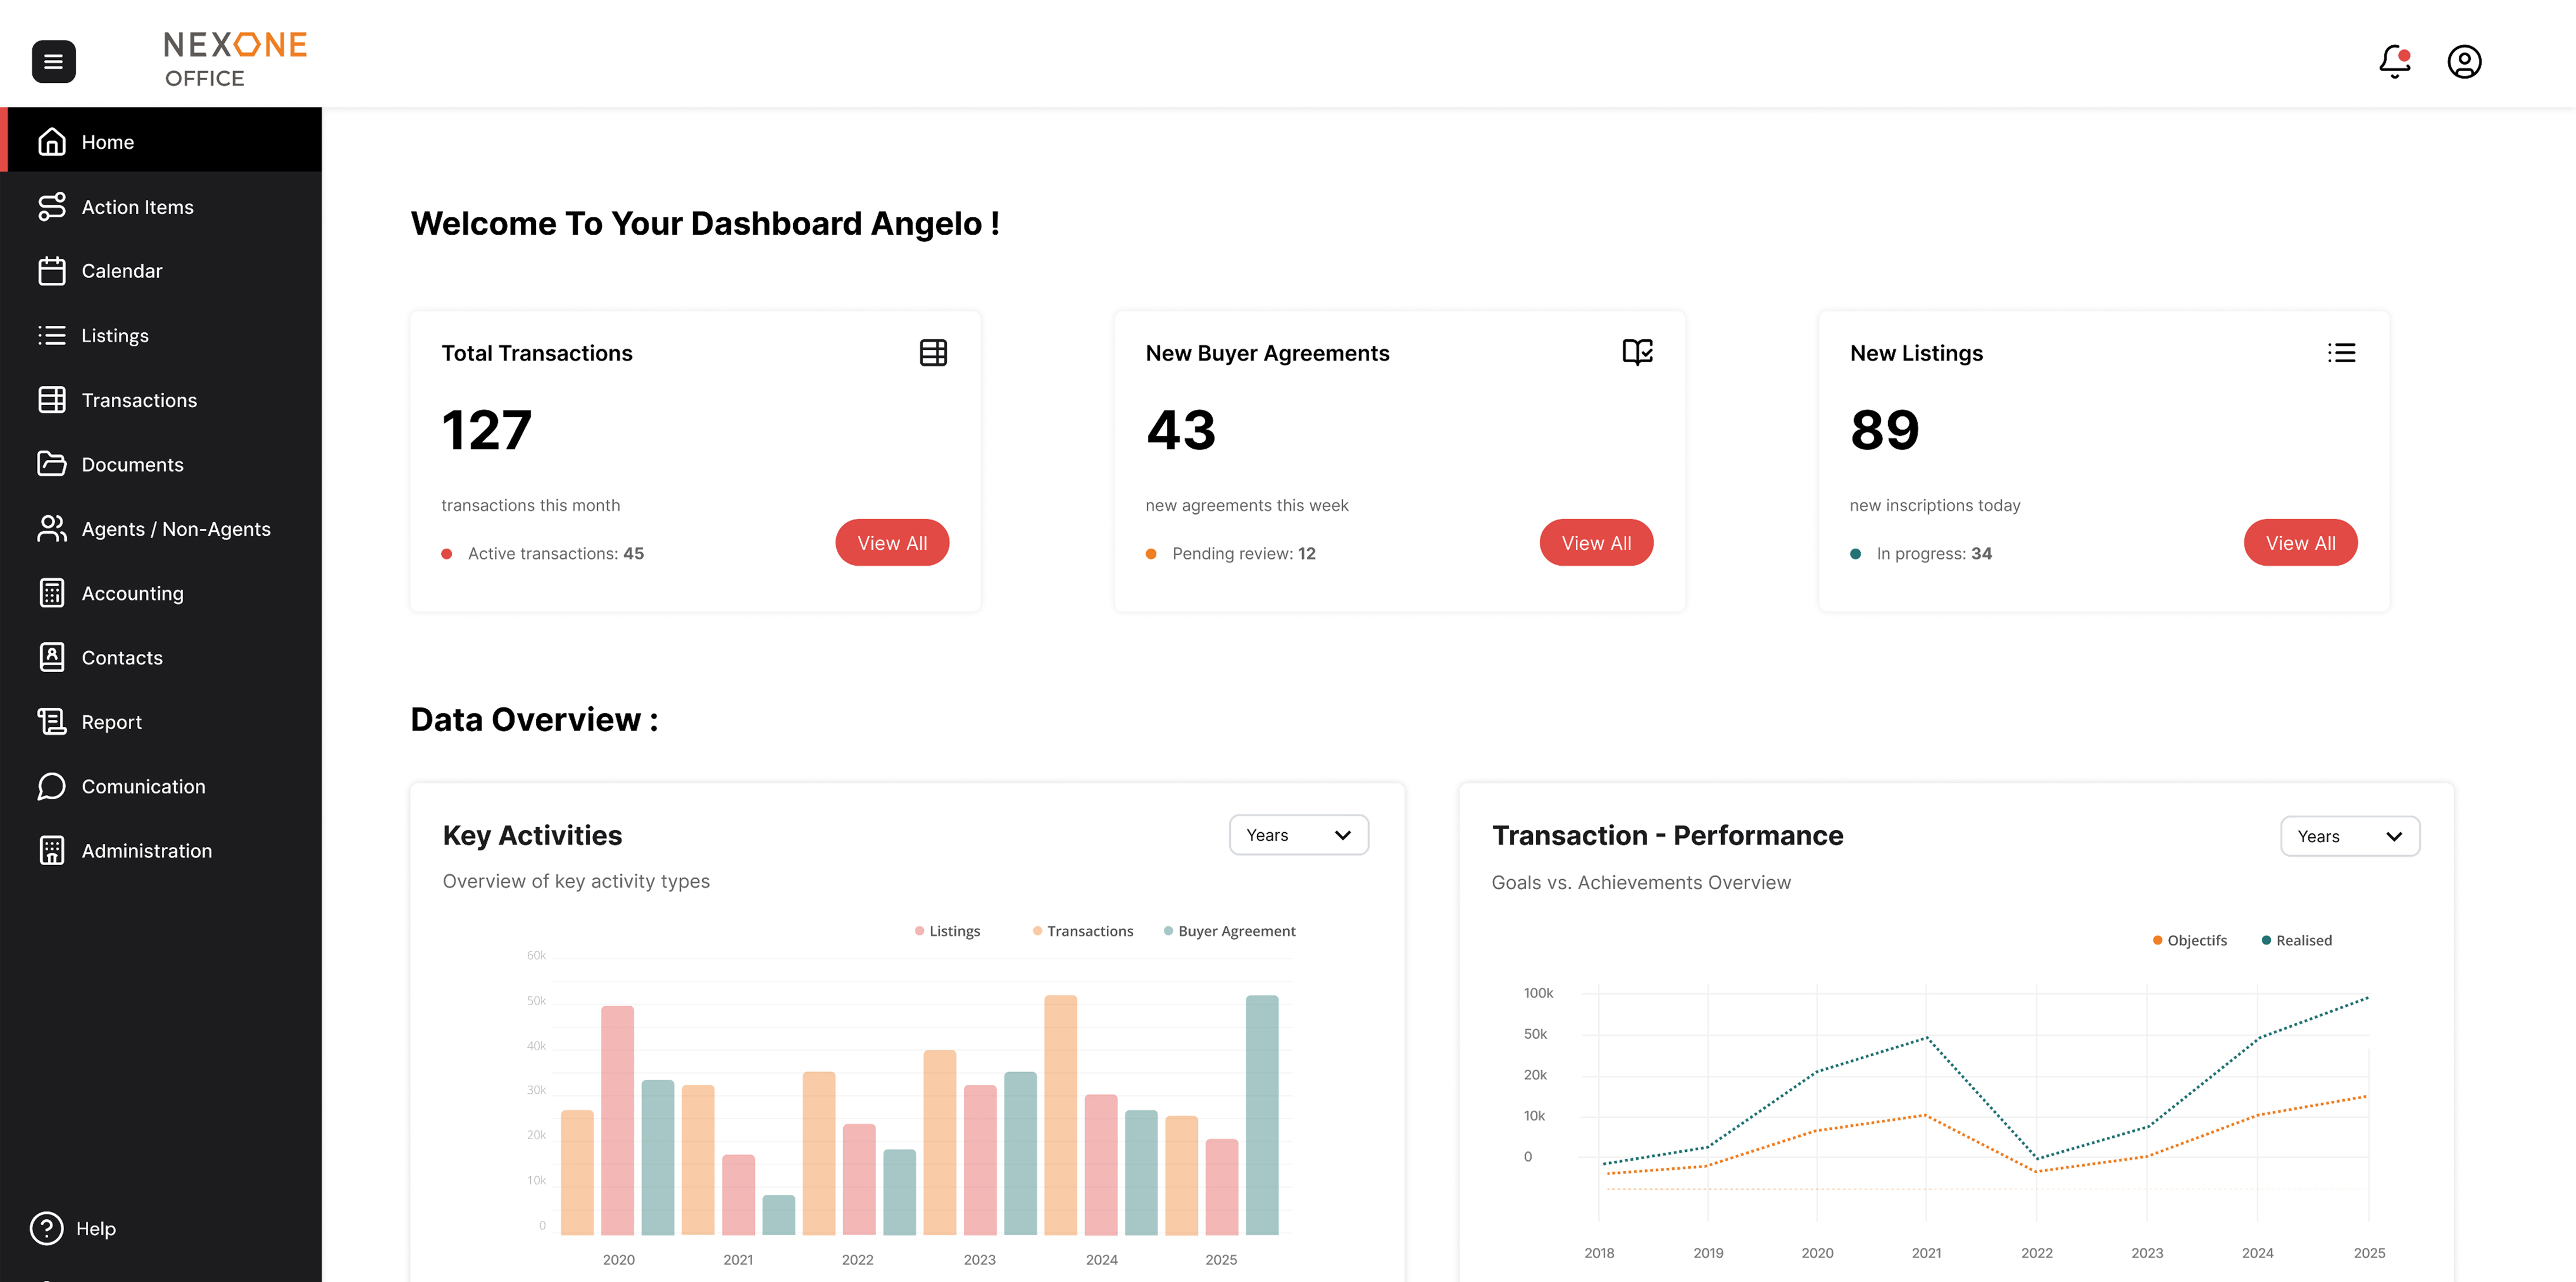Open the Years dropdown in Key Activities
This screenshot has width=2576, height=1282.
tap(1298, 834)
